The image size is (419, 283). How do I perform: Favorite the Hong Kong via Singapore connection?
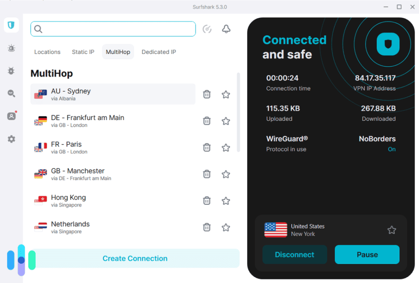(225, 200)
